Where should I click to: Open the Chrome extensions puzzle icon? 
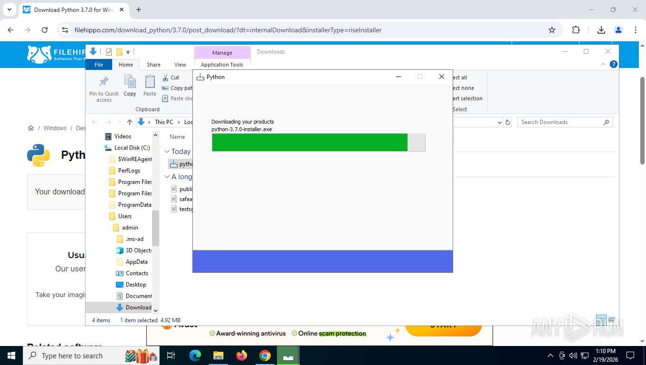coord(576,30)
